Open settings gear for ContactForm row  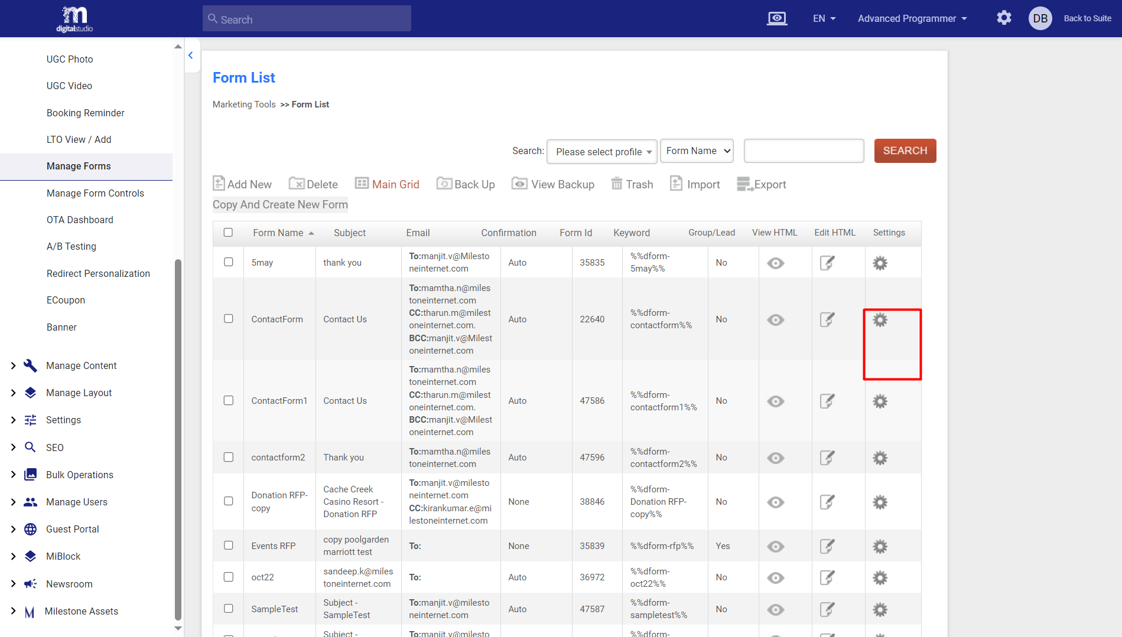pos(880,319)
